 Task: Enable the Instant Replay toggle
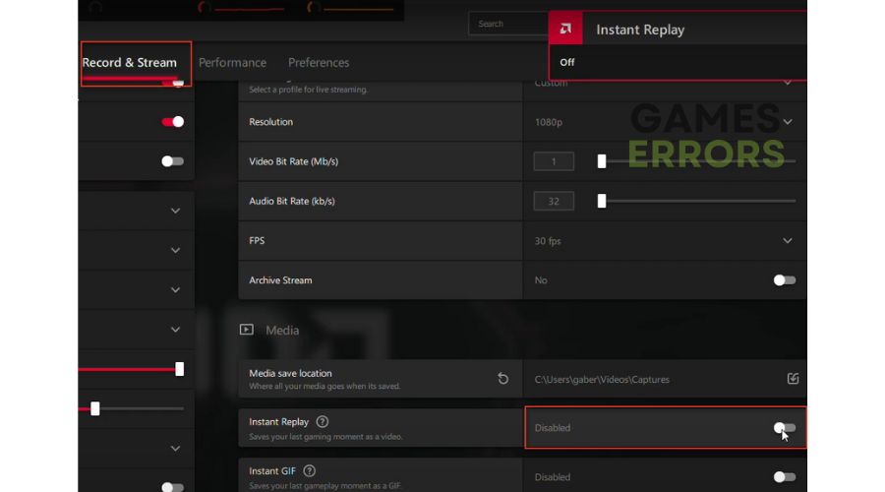(784, 428)
